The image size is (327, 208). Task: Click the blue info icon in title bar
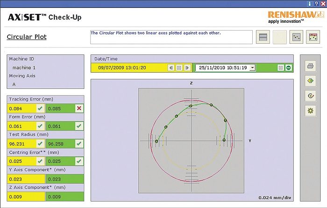(309, 4)
